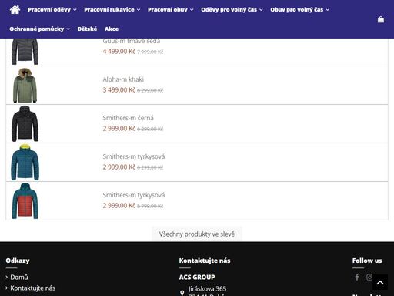Open Smithers-m tyrkysová priced 6 299 before
The height and width of the screenshot is (296, 394).
click(134, 156)
